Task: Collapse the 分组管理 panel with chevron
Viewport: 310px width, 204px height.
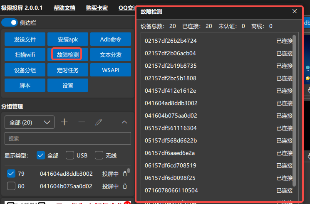Action: [124, 122]
